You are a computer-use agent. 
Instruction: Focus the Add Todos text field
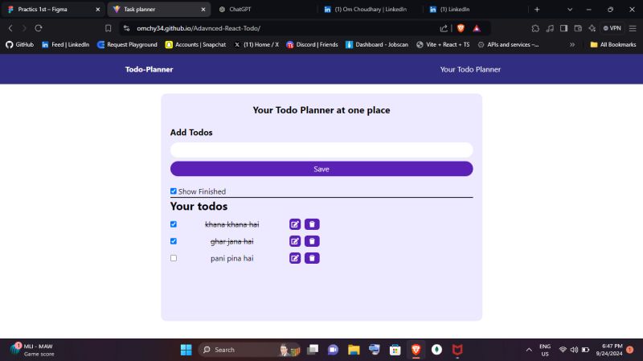coord(321,150)
